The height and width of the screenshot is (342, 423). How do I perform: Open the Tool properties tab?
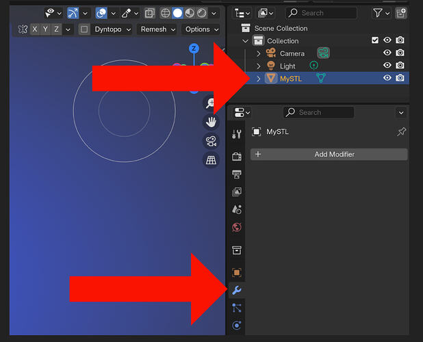(237, 133)
